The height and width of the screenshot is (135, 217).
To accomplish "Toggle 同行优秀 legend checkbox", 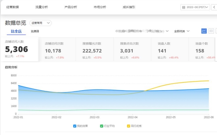I will (x=129, y=126).
